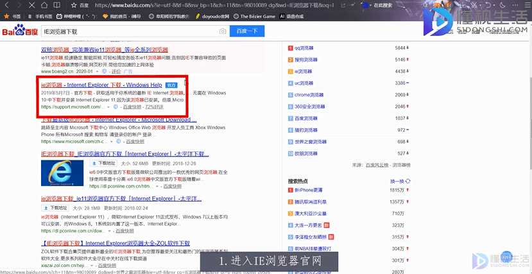Click the 百度一下 search button

(x=247, y=31)
